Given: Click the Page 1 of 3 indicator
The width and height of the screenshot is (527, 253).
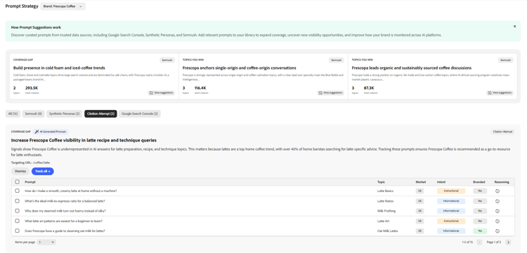Looking at the screenshot, I should [x=494, y=242].
